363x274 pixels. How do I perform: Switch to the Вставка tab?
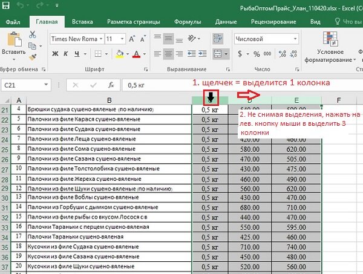(82, 22)
